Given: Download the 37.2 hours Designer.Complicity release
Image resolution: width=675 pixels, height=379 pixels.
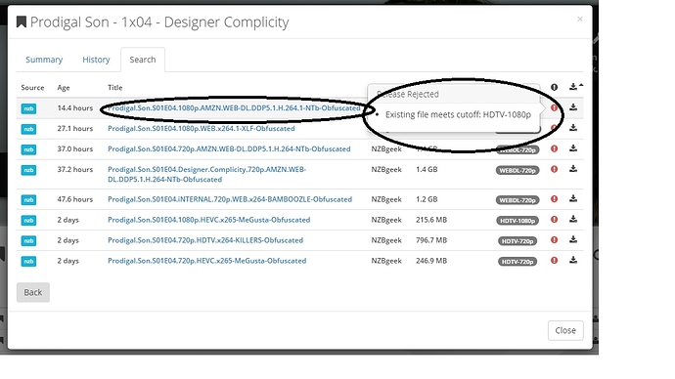Looking at the screenshot, I should [x=573, y=169].
